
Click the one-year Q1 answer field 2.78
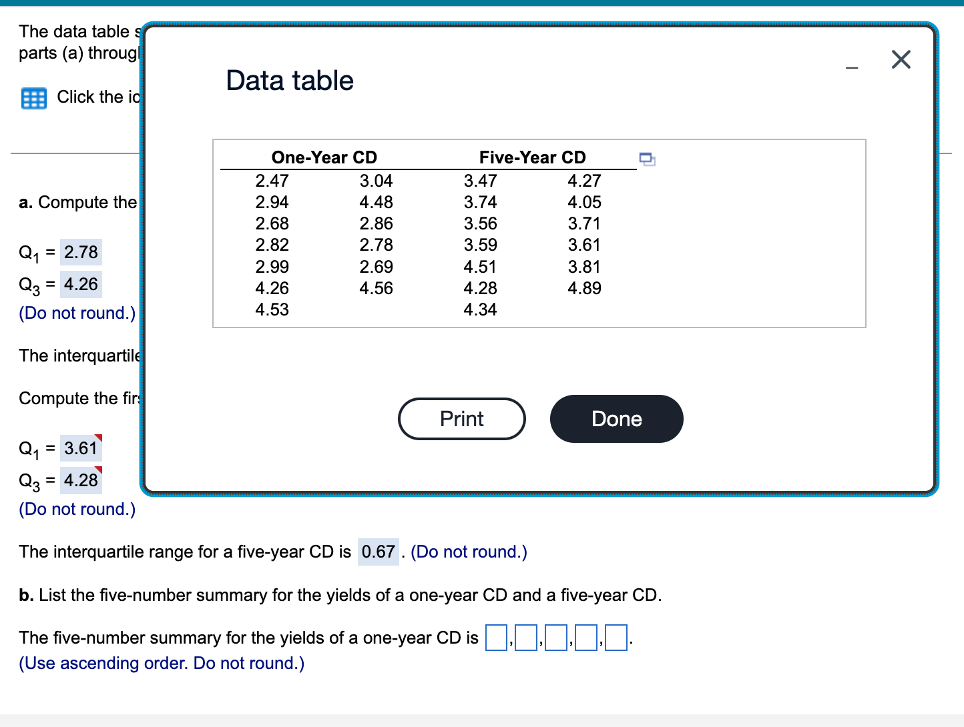[x=81, y=252]
